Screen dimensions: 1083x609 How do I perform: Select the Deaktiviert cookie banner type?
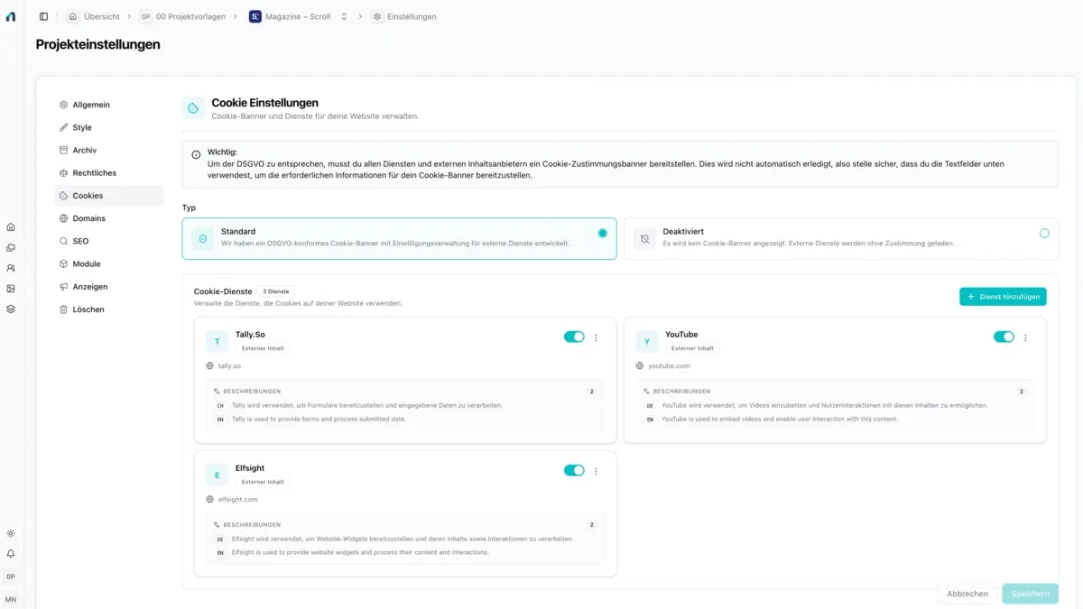(x=841, y=238)
